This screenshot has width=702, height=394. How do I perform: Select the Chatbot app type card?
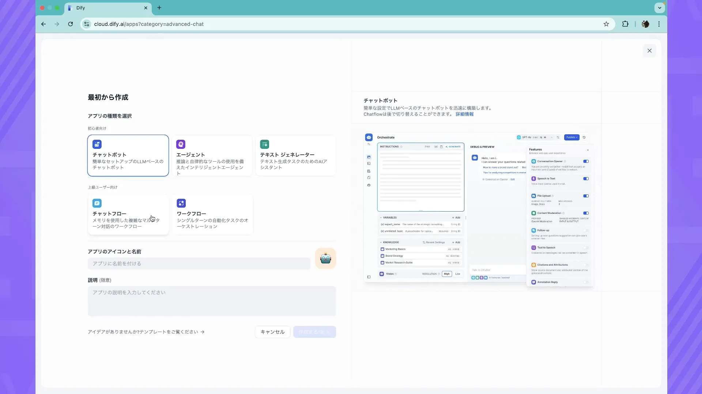(128, 156)
